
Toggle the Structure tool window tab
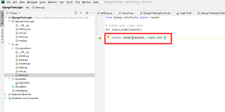[2, 36]
